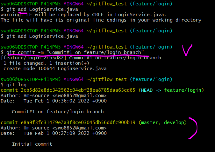Click 'The file will have its original line endings' line
This screenshot has height=152, width=215.
pos(101,20)
